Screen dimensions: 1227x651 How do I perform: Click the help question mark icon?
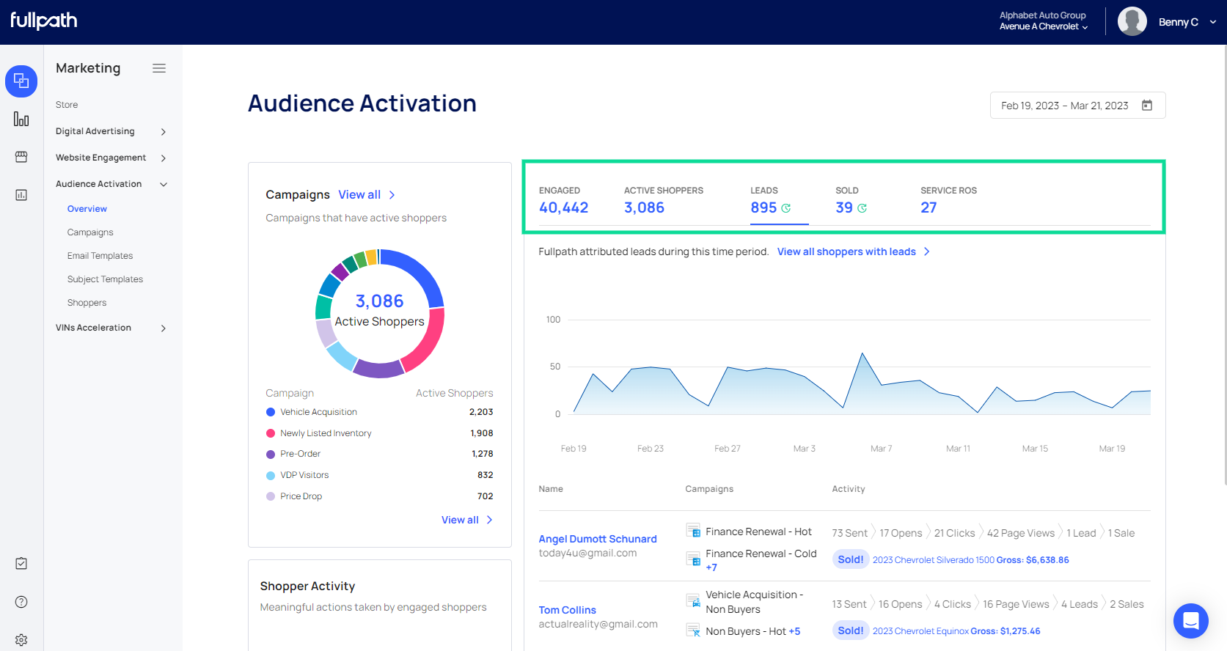click(x=21, y=602)
